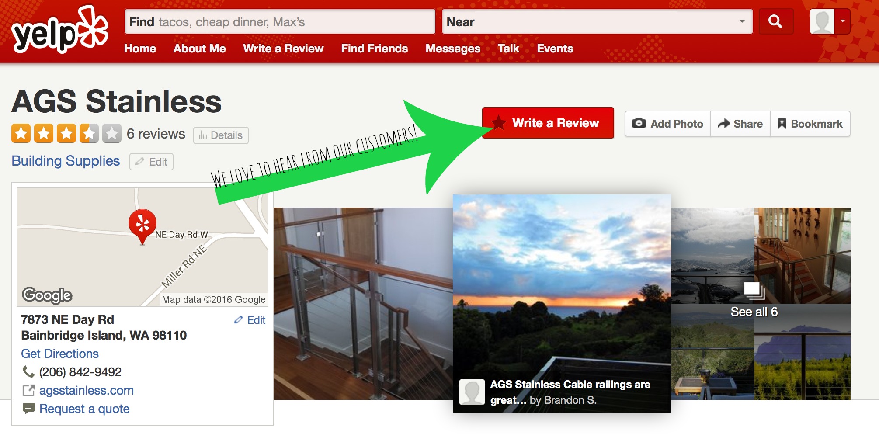Screen dimensions: 879x444
Task: Open the See all 6 photos thumbnail
Action: click(x=761, y=304)
